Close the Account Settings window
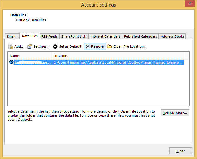The height and width of the screenshot is (159, 197). (x=190, y=3)
